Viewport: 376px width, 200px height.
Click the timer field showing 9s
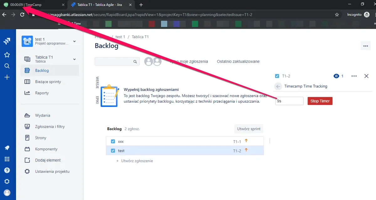(290, 101)
